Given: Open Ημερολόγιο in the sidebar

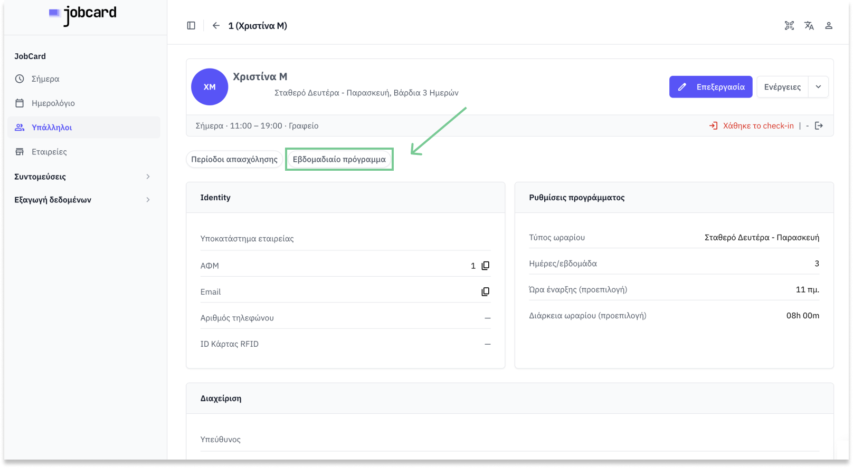Looking at the screenshot, I should coord(84,103).
